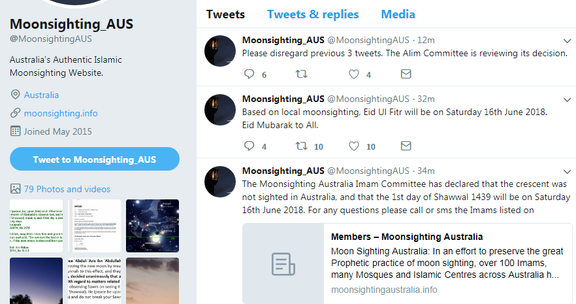This screenshot has width=576, height=304.
Task: Share the Eid Ul Fitr tweet via message
Action: tap(406, 145)
